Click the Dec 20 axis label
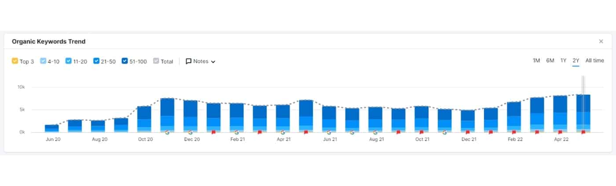Viewport: 616px width, 186px height. pos(191,139)
